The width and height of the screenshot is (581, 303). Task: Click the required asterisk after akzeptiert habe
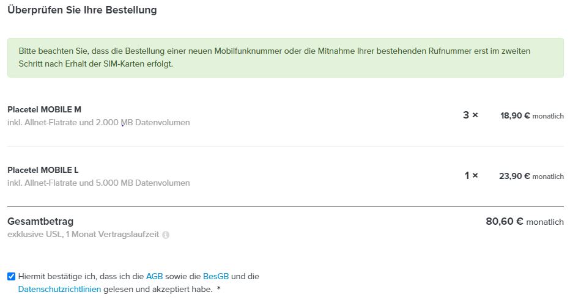pyautogui.click(x=218, y=288)
